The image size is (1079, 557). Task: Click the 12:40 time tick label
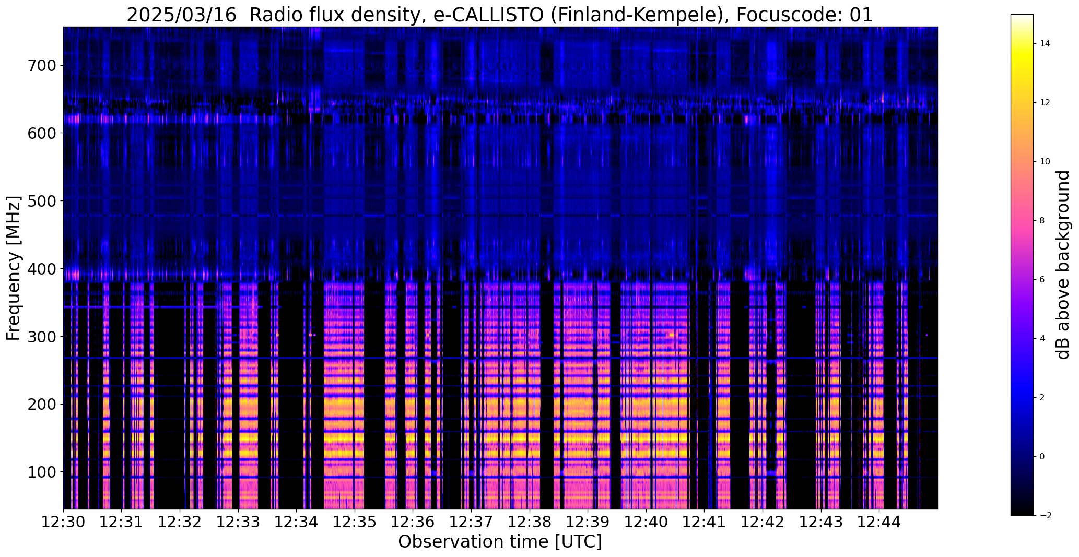click(x=647, y=522)
